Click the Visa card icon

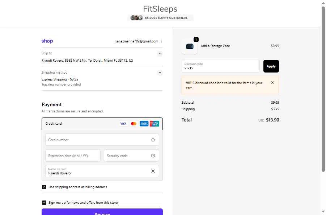(x=123, y=124)
